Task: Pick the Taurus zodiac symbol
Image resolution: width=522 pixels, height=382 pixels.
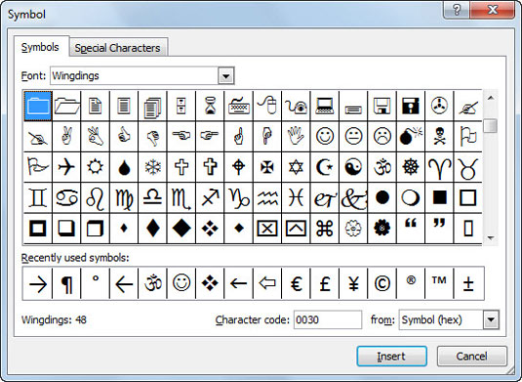Action: click(x=467, y=167)
